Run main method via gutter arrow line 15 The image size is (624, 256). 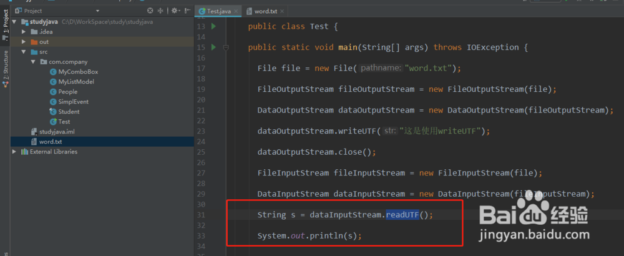coord(213,47)
